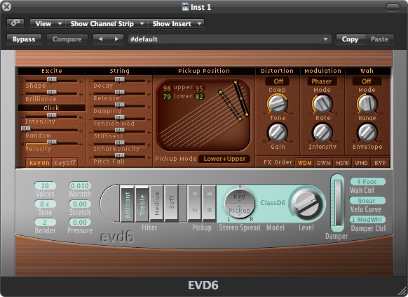This screenshot has width=408, height=297.
Task: Open Show Channel Strip dropdown
Action: click(107, 24)
